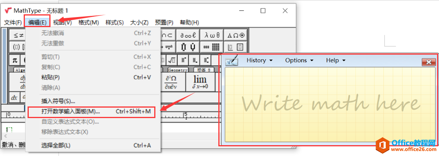Insert the lim δx→0 expression

tap(200, 82)
